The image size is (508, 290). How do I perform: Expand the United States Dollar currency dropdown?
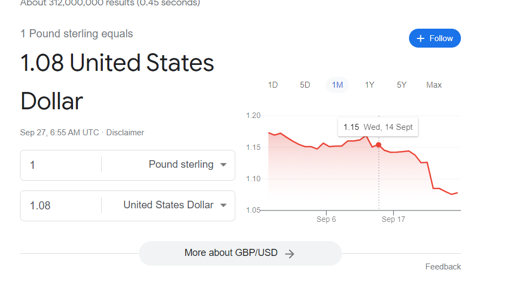(223, 206)
